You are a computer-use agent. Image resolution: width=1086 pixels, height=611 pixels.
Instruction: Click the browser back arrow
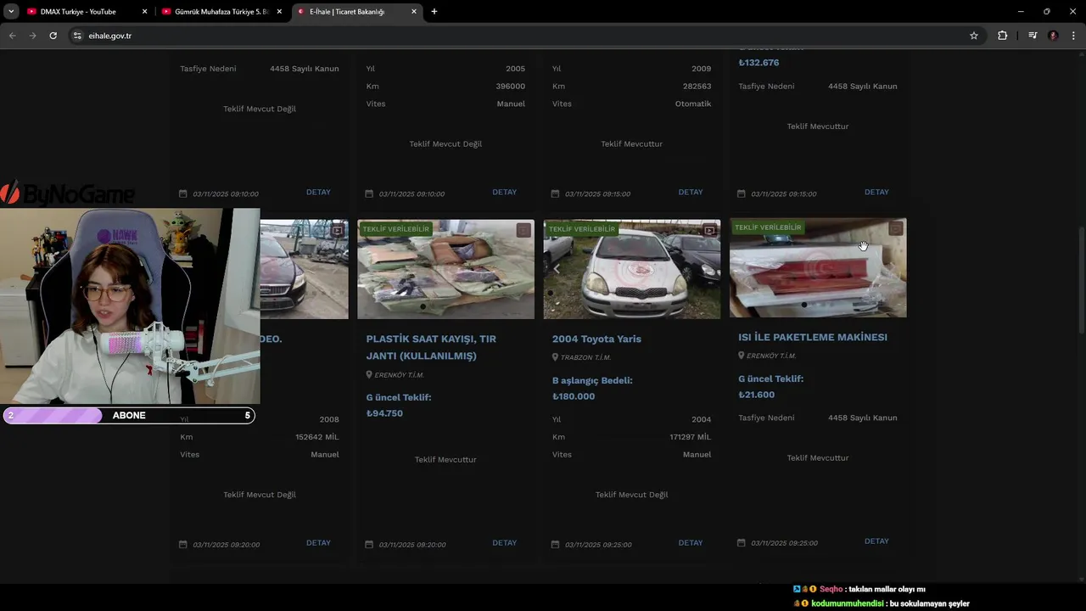[12, 36]
